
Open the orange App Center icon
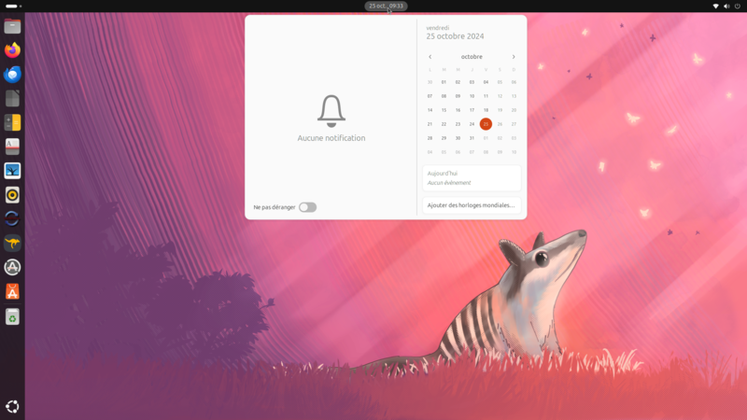[12, 291]
